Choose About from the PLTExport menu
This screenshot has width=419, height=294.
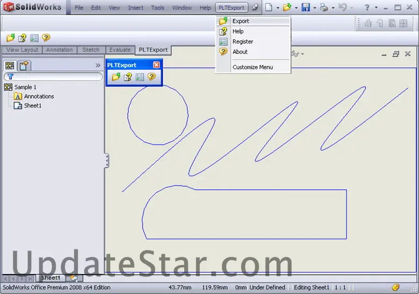[x=253, y=52]
